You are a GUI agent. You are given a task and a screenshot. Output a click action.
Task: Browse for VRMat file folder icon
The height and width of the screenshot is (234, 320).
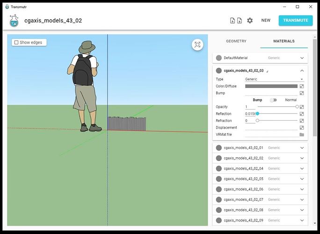[x=302, y=135]
